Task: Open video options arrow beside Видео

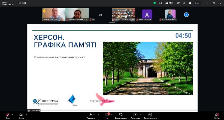Action: (27, 115)
